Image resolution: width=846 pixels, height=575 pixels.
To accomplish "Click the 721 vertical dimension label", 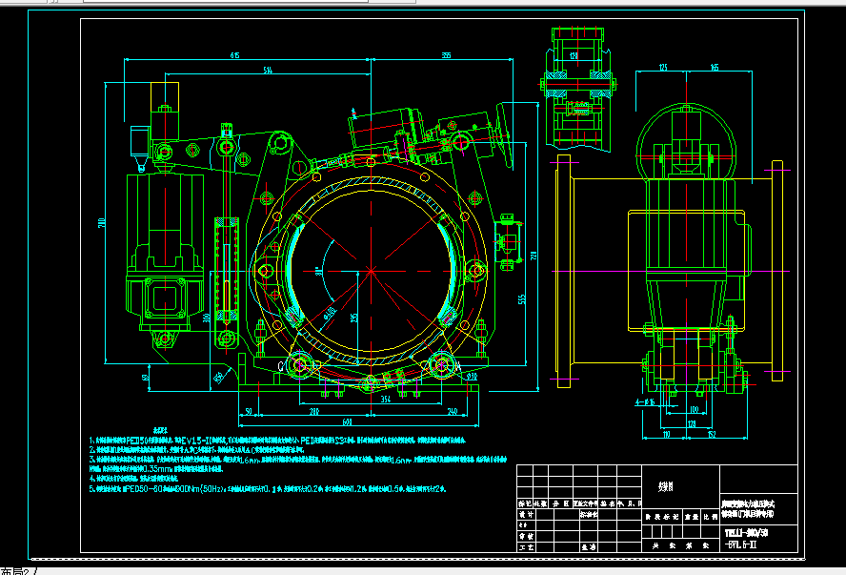I will 534,255.
